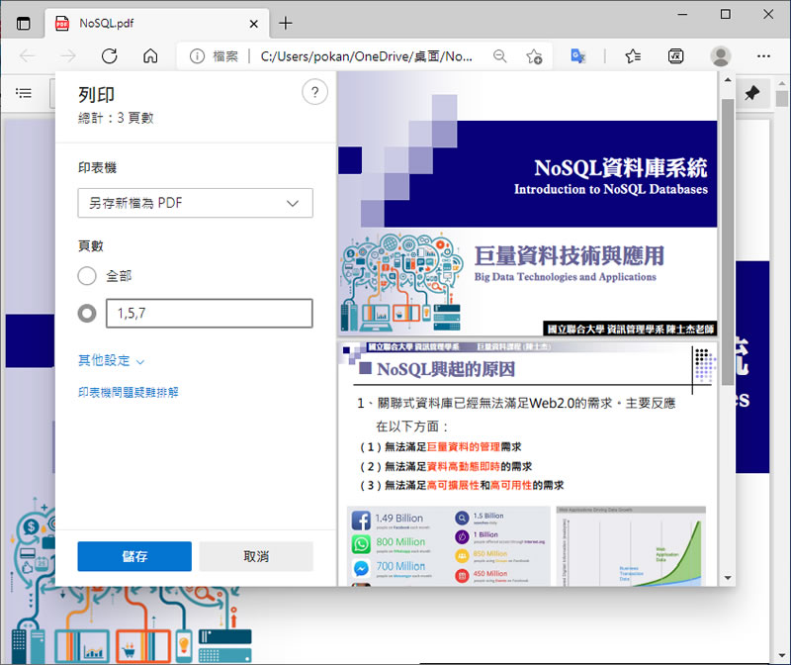
Task: Open the user profile avatar
Action: click(721, 56)
